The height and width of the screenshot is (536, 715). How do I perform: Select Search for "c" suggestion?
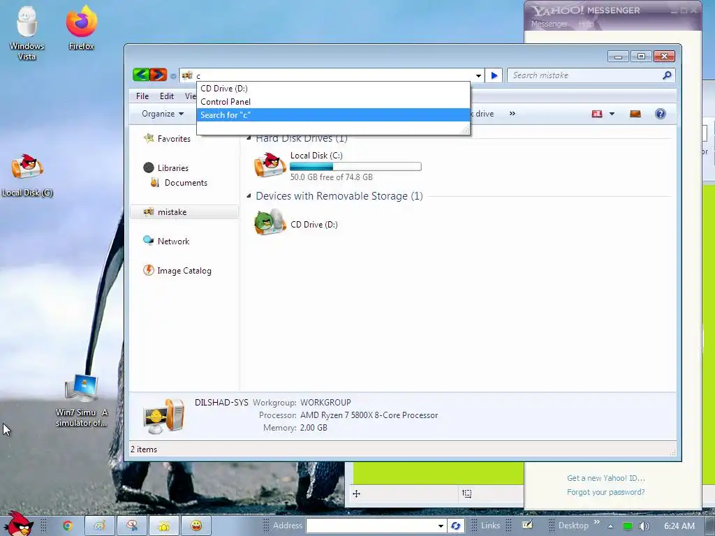[x=333, y=115]
